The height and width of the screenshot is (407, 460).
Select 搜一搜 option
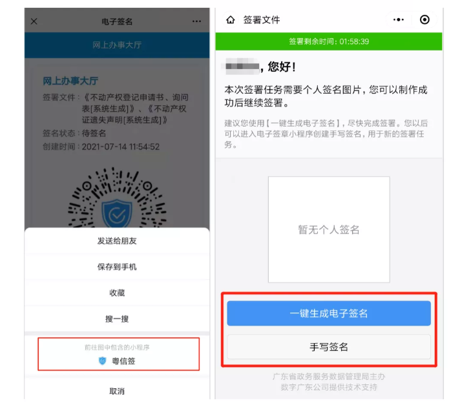(x=117, y=318)
